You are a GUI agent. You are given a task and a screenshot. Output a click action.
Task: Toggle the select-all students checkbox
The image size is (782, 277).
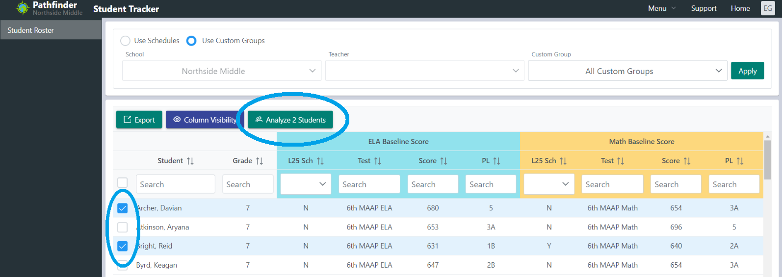pyautogui.click(x=123, y=182)
